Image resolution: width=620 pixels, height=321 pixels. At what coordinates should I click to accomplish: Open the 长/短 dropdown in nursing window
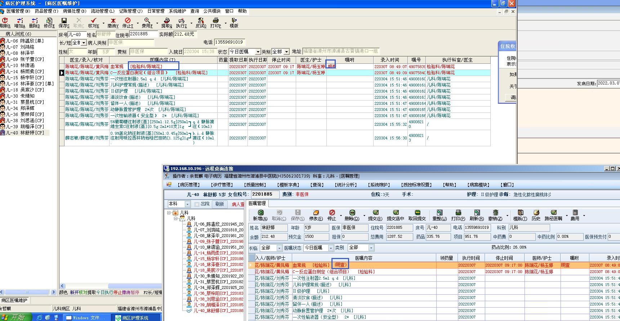(x=84, y=43)
